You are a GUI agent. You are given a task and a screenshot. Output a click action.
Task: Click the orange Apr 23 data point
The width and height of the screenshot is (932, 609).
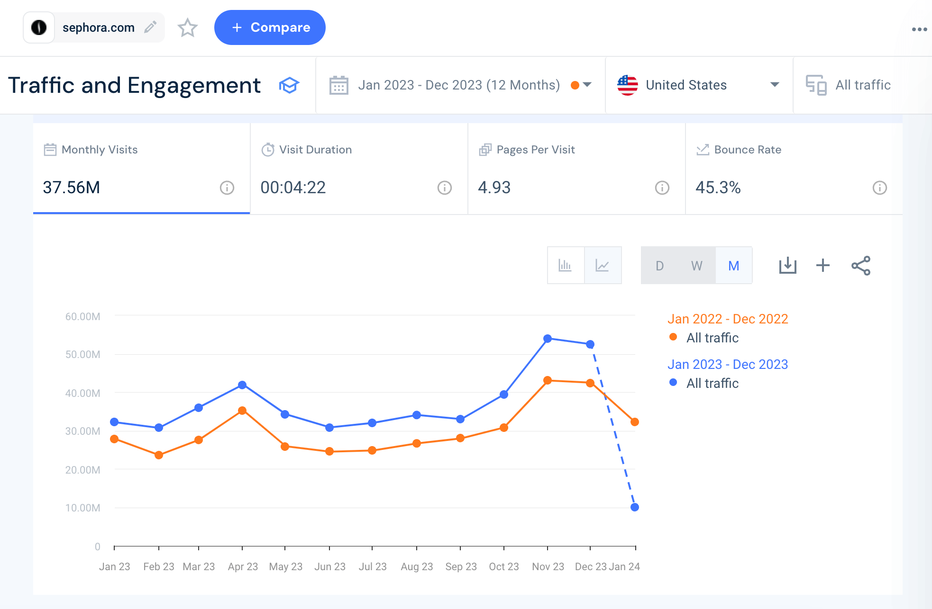click(242, 411)
